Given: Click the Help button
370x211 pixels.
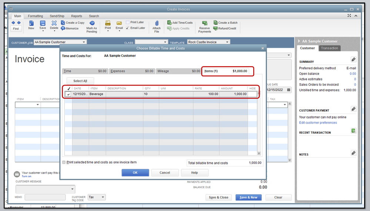Looking at the screenshot, I should pos(194,173).
